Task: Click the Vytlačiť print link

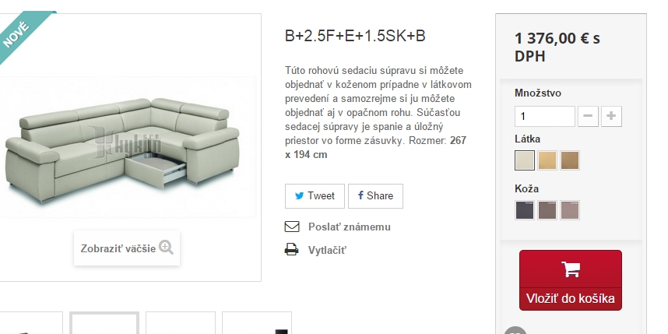Action: click(x=327, y=250)
